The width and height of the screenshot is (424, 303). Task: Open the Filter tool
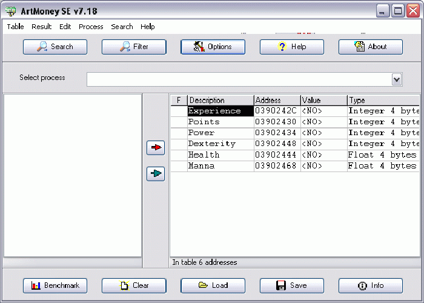[x=134, y=47]
